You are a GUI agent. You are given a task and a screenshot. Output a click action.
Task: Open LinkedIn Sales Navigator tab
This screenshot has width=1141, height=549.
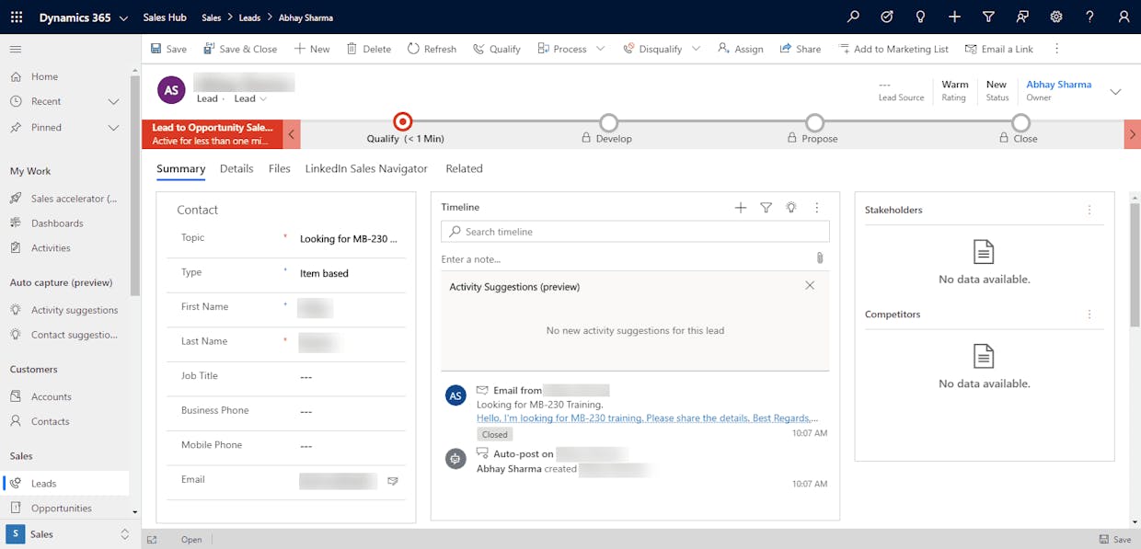click(x=366, y=168)
